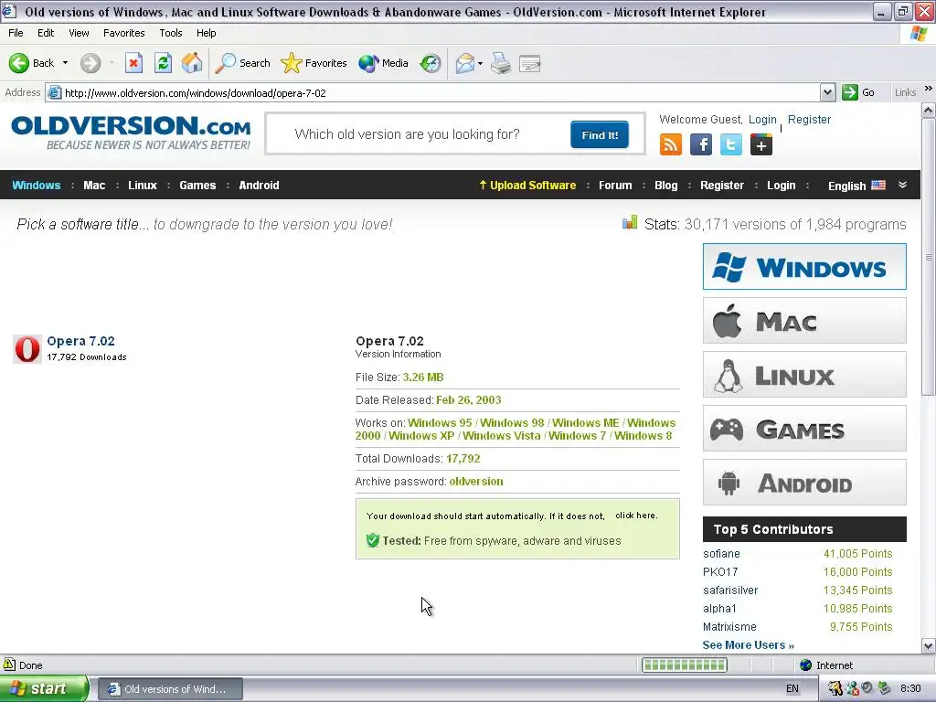This screenshot has width=936, height=702.
Task: Click the address bar URL field
Action: (433, 92)
